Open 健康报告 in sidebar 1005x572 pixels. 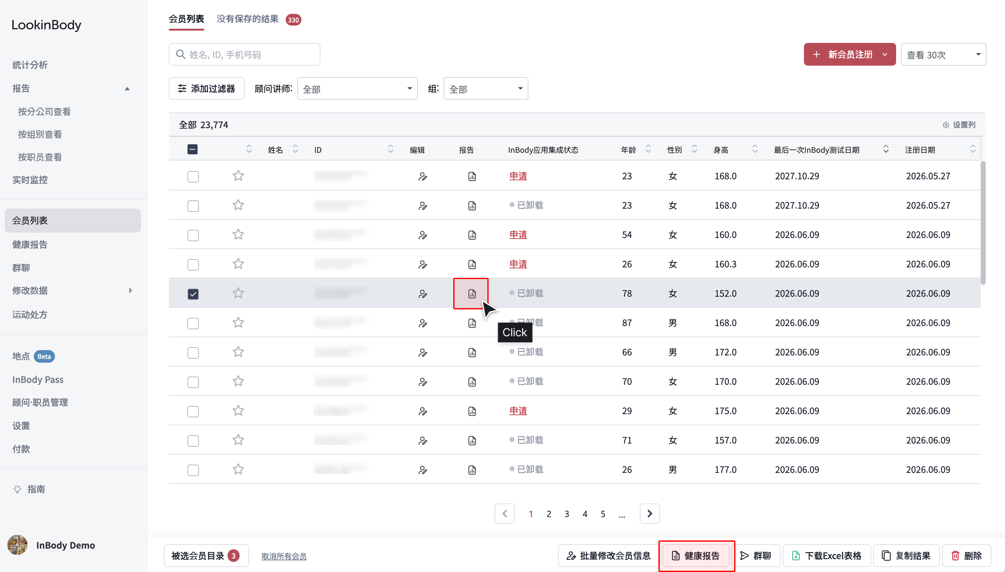30,244
